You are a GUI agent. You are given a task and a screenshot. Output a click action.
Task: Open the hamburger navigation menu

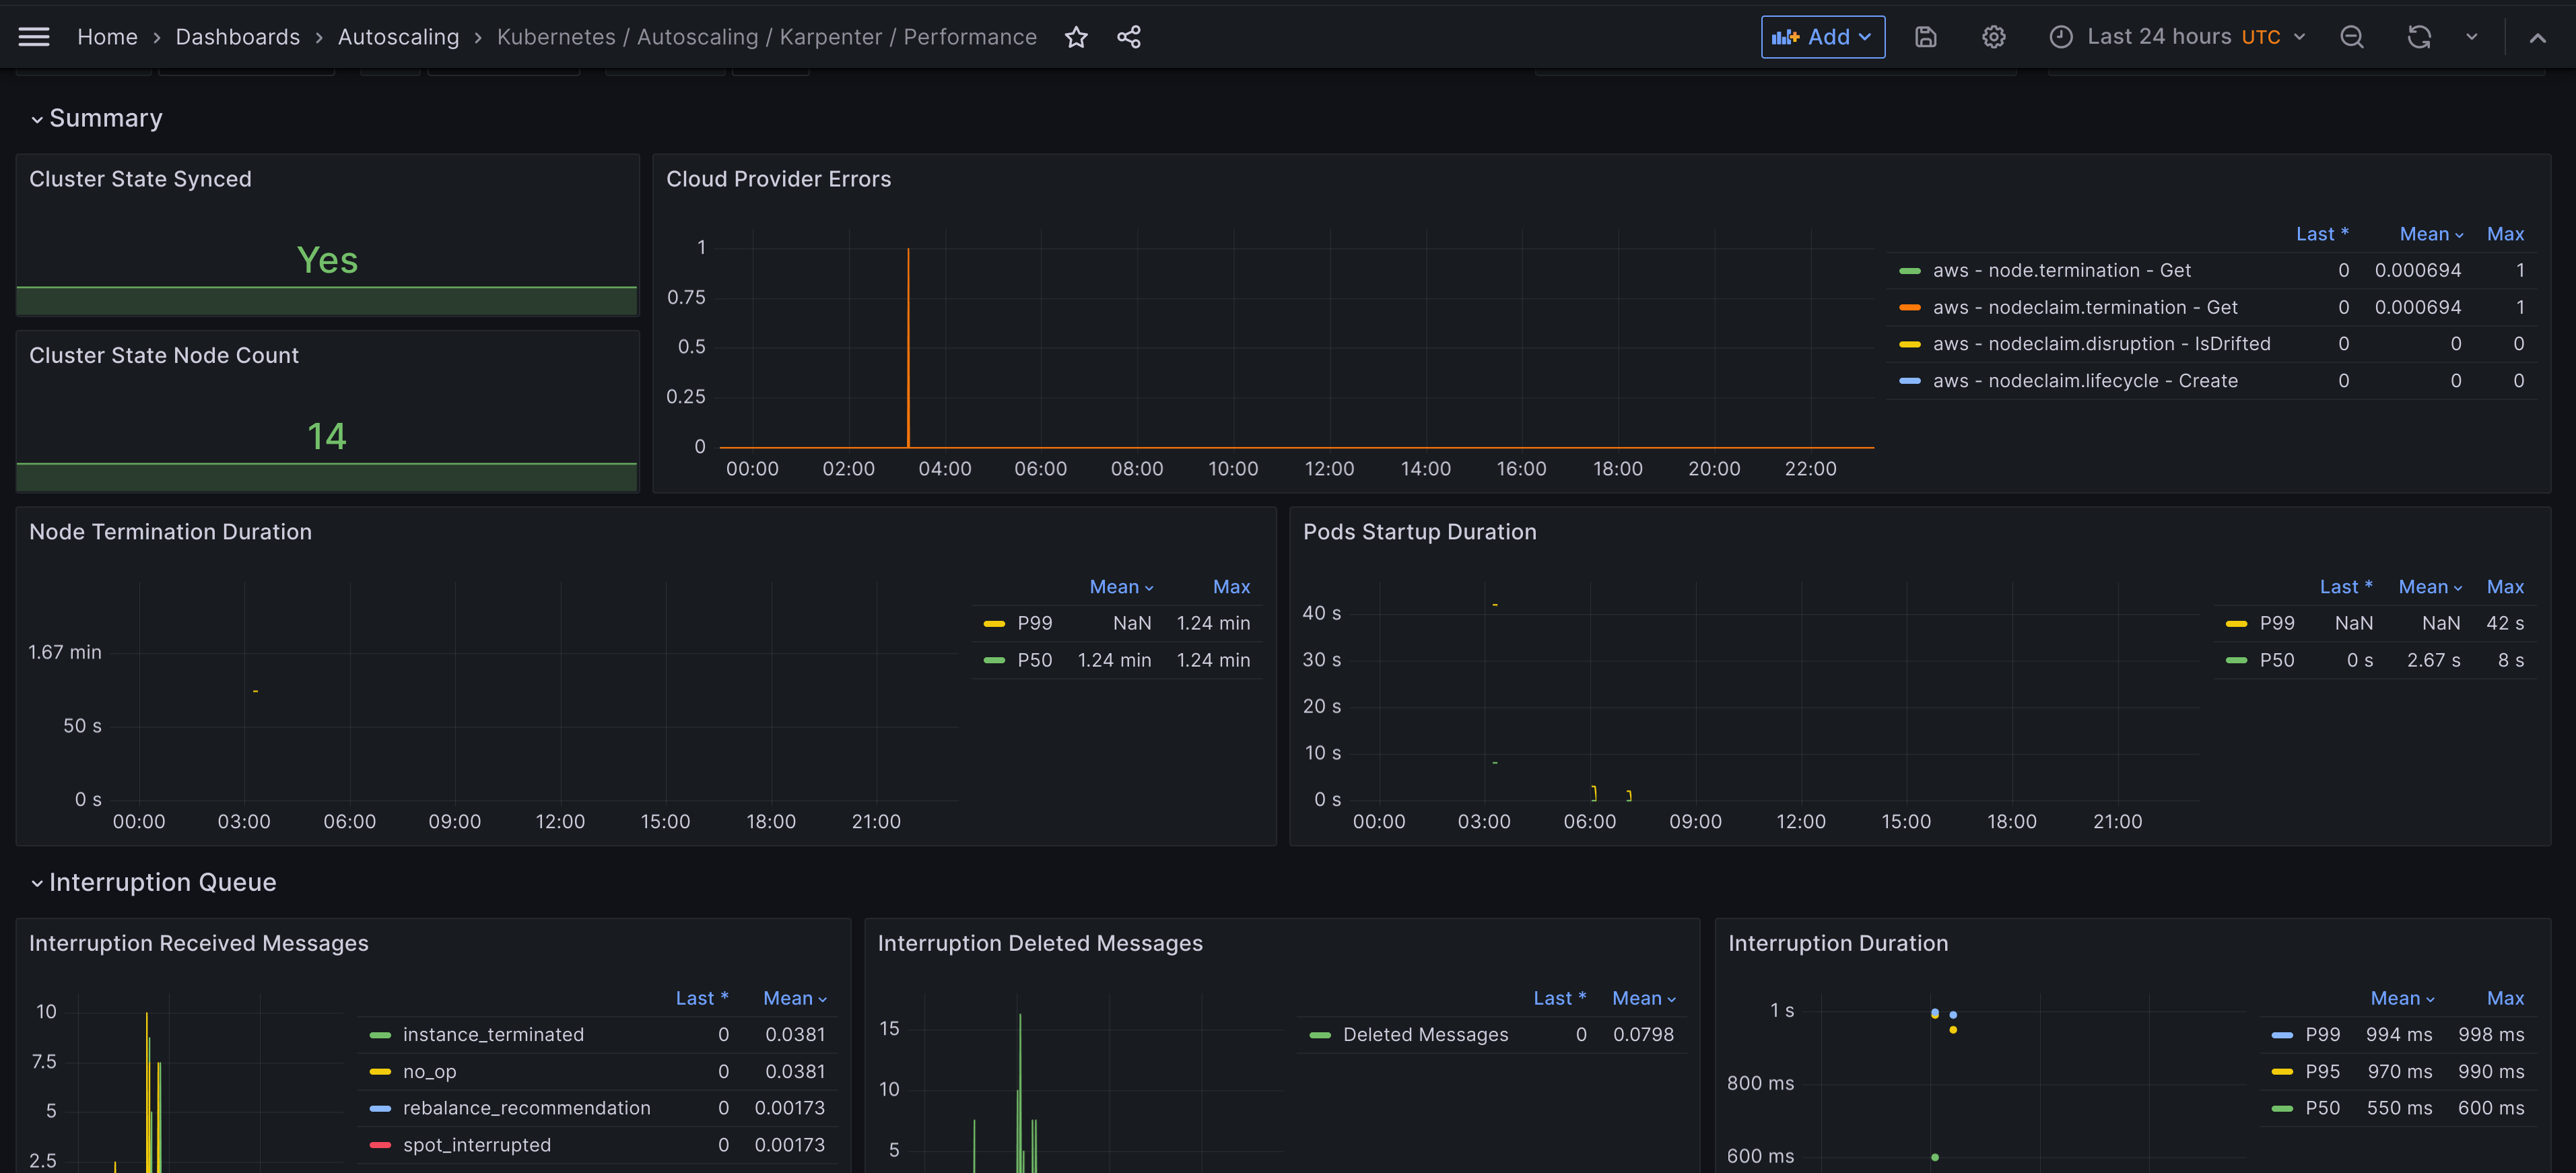point(34,37)
